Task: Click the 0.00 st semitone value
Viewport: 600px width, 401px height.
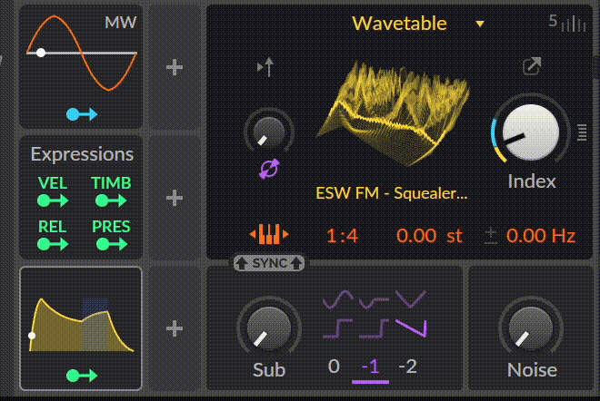Action: click(429, 236)
